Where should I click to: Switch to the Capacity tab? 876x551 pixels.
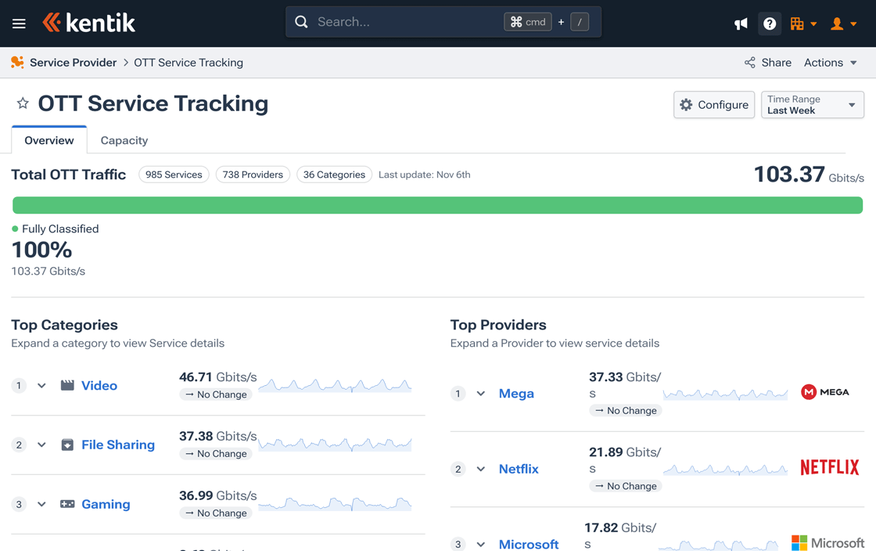124,140
